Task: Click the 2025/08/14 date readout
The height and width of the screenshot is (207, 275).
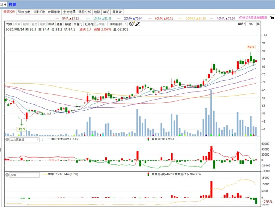Action: click(x=15, y=29)
